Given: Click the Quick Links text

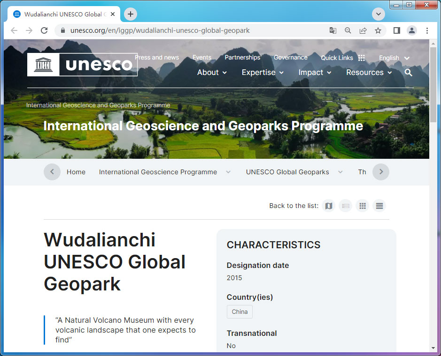Looking at the screenshot, I should point(337,58).
